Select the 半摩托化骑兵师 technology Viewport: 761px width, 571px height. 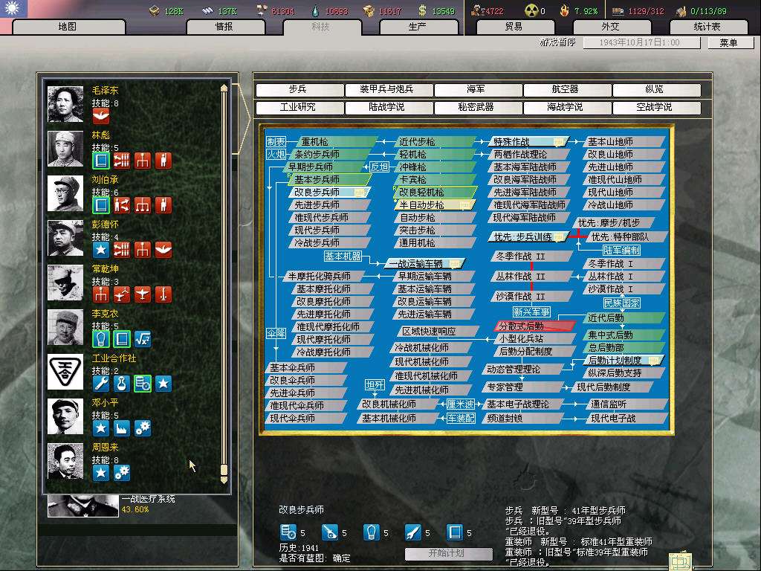323,277
